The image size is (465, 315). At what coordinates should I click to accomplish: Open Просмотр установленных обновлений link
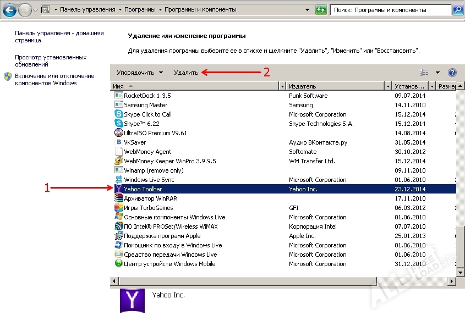tap(51, 61)
